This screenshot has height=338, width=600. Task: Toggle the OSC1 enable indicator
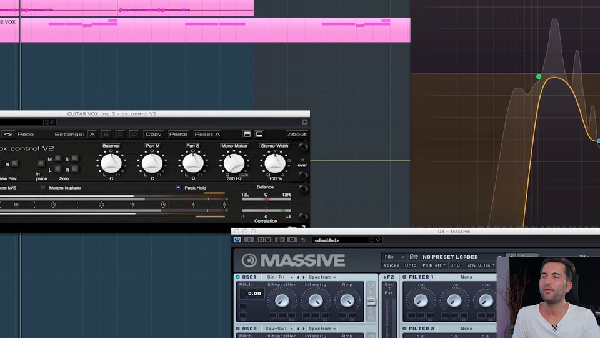coord(237,277)
